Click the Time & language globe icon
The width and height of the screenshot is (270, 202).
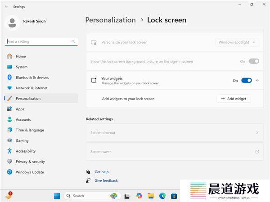(9, 130)
